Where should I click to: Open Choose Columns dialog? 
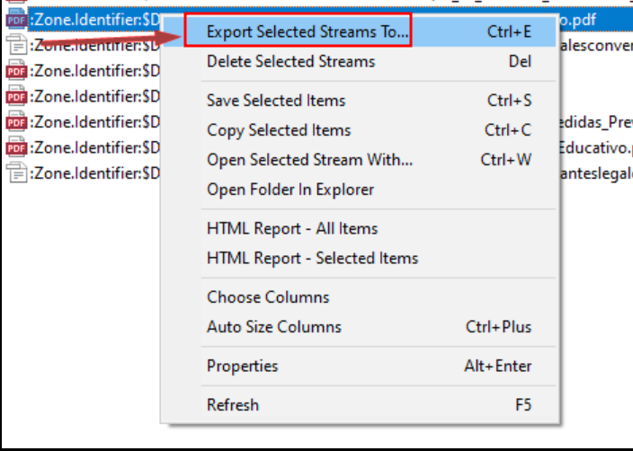(x=268, y=296)
